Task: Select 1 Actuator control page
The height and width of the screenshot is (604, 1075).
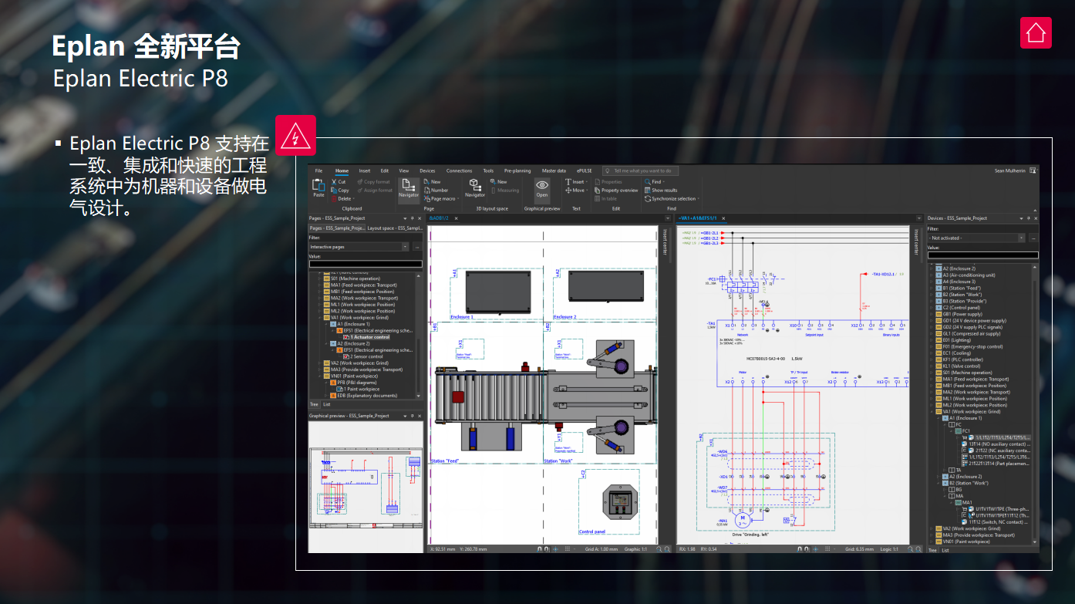Action: 369,337
